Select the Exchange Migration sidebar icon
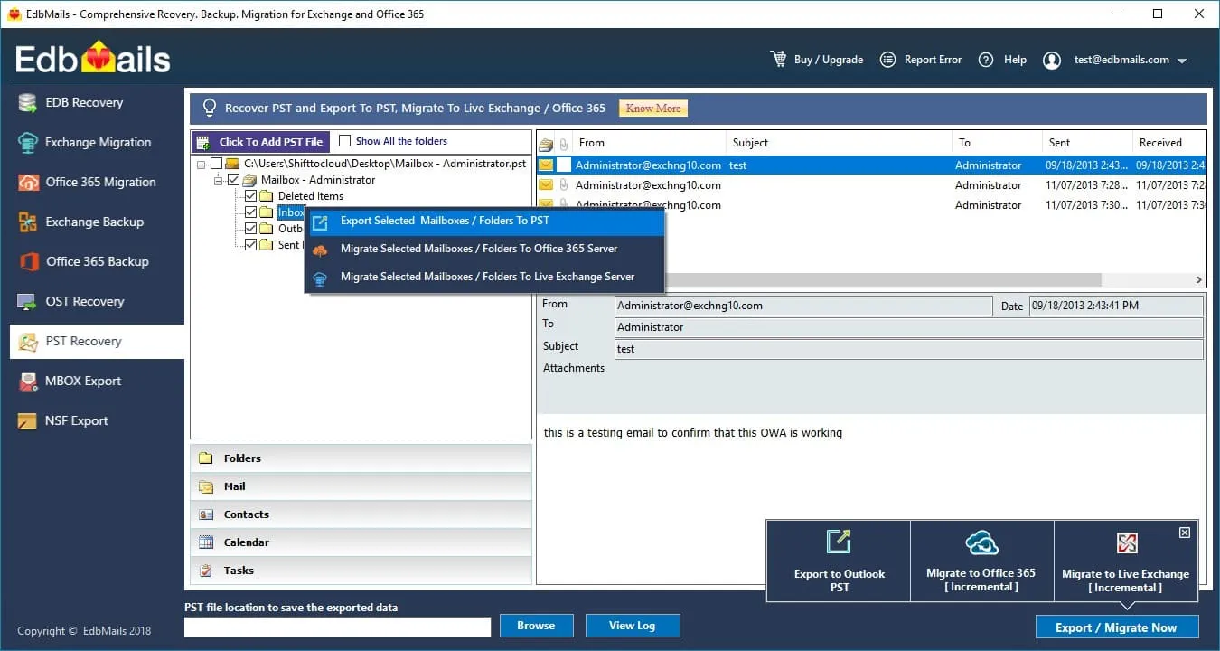Image resolution: width=1220 pixels, height=651 pixels. pyautogui.click(x=28, y=142)
